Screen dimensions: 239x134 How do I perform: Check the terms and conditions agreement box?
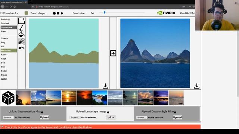2,127
